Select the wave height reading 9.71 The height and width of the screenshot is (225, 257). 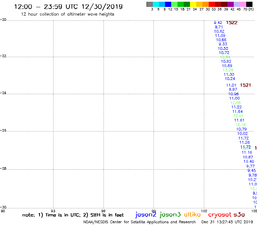[x=219, y=27]
